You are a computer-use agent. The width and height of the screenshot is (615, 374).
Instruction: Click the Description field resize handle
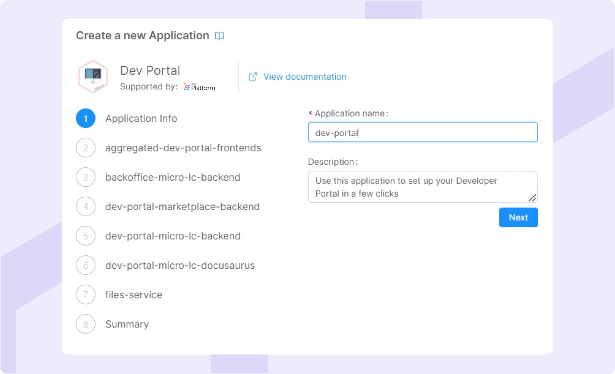(532, 198)
